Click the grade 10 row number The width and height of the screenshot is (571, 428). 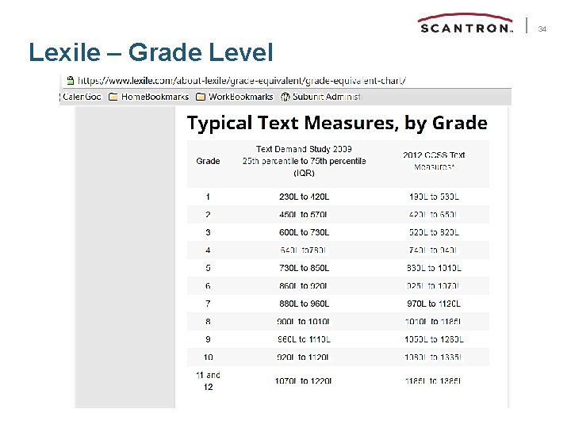pos(208,357)
